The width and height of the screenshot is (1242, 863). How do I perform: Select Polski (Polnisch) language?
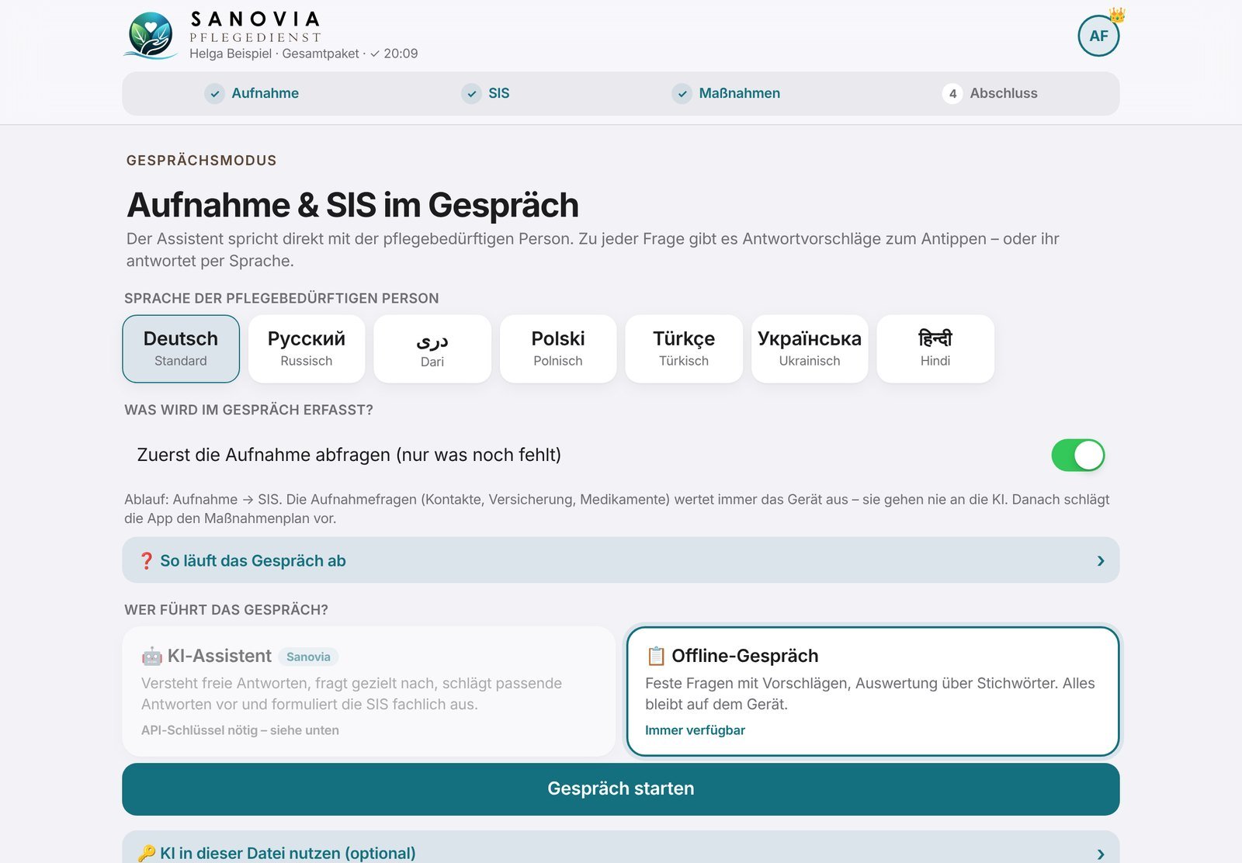558,348
